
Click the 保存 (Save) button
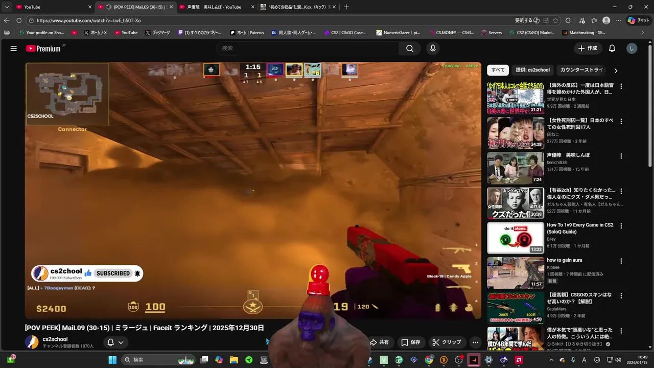coord(411,342)
